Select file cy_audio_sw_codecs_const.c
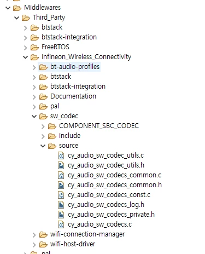The width and height of the screenshot is (205, 254). pos(109,195)
